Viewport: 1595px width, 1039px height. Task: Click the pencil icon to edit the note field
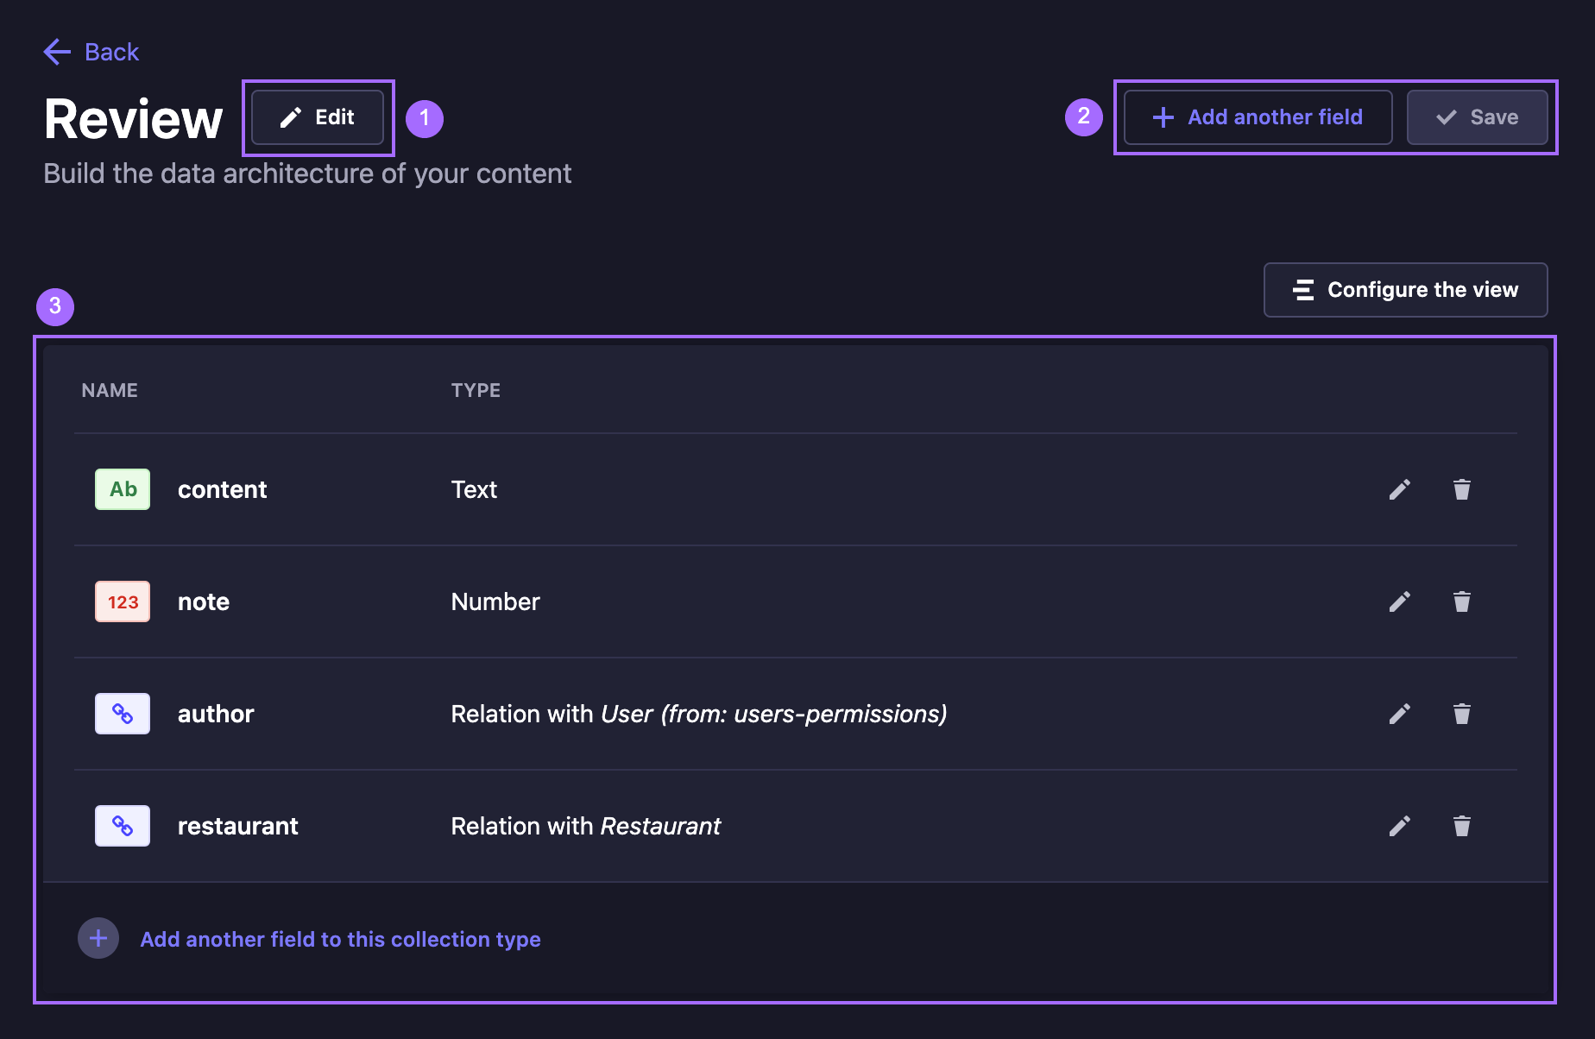click(1400, 601)
